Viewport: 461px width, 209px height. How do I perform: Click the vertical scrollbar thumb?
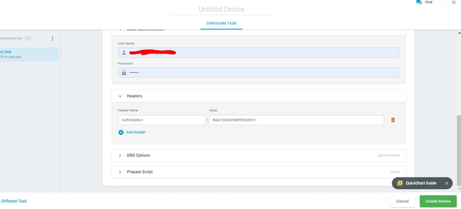point(459,150)
